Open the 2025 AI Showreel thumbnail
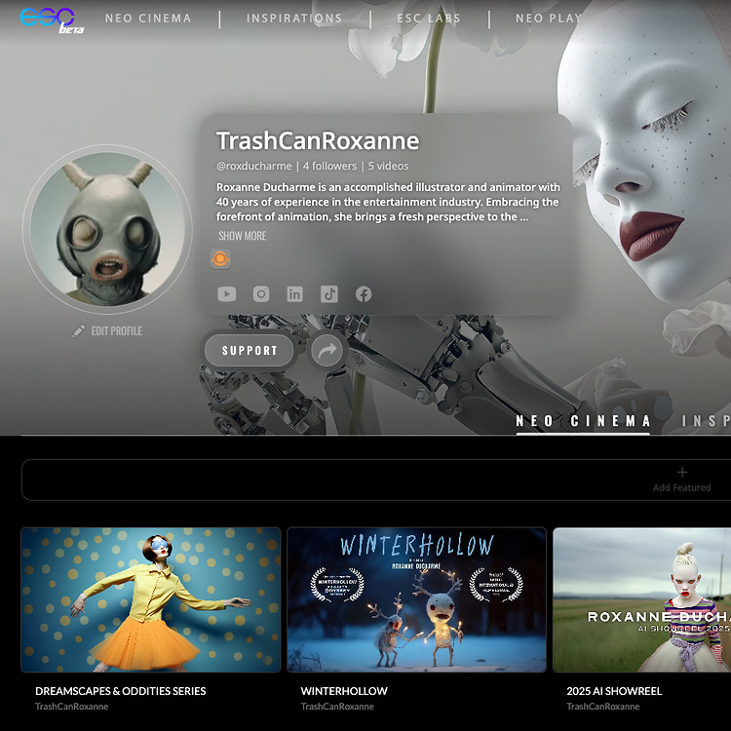 pos(642,600)
